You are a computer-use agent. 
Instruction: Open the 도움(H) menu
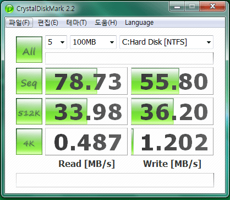click(106, 23)
